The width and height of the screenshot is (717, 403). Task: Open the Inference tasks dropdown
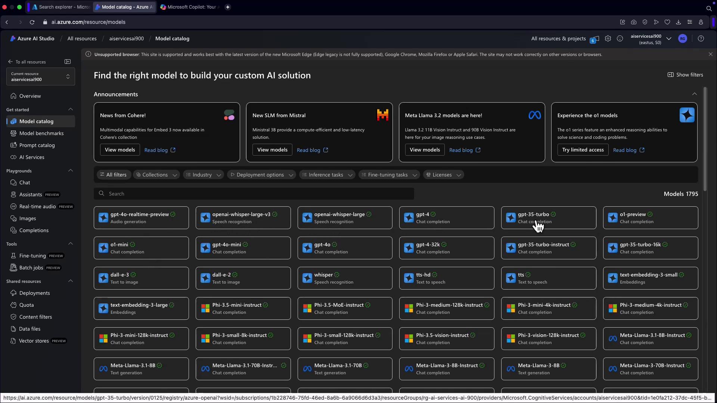(x=327, y=175)
